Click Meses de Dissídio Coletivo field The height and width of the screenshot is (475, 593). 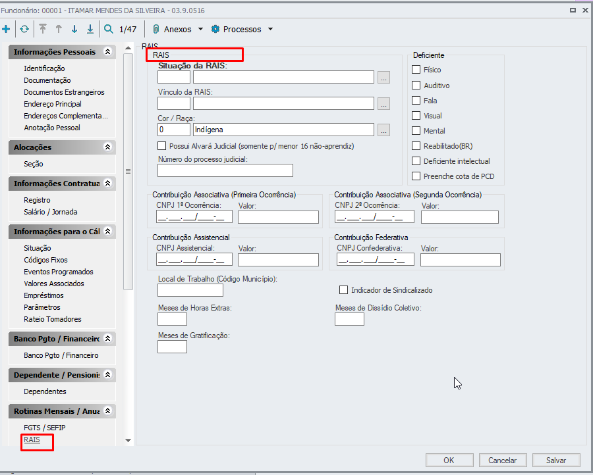point(349,319)
